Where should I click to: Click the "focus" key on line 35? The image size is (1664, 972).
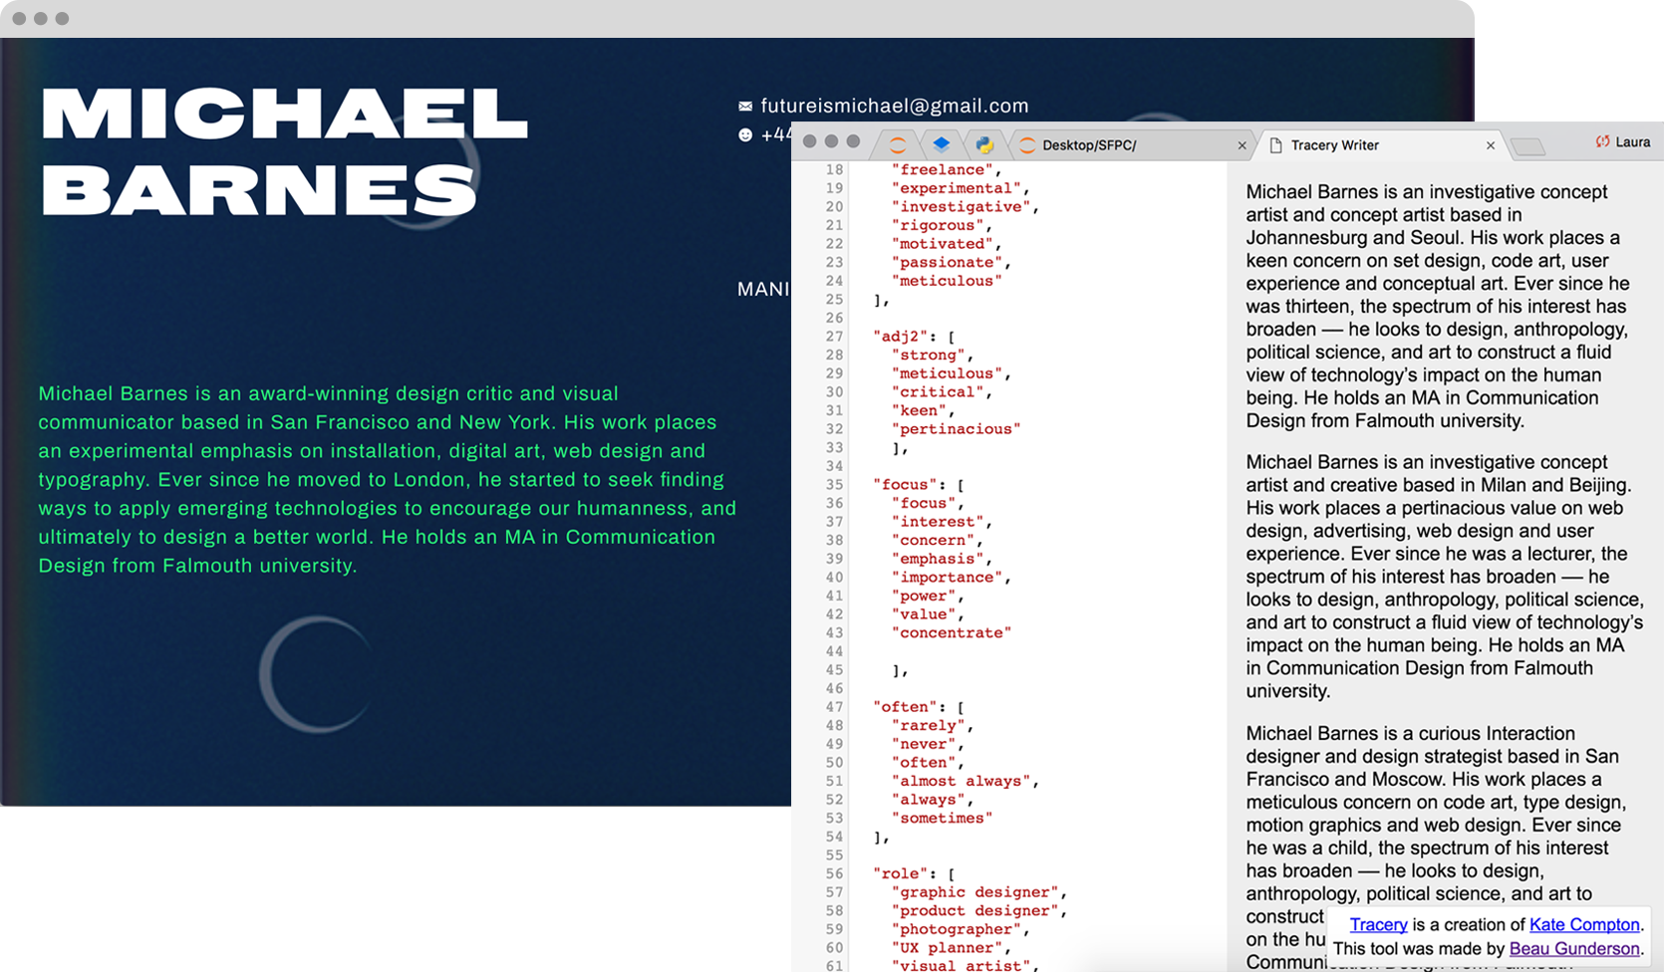(x=905, y=485)
